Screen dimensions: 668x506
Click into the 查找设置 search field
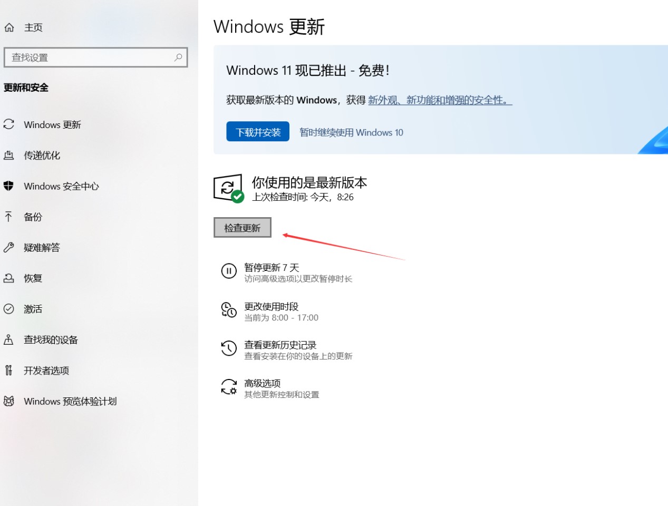pos(90,57)
